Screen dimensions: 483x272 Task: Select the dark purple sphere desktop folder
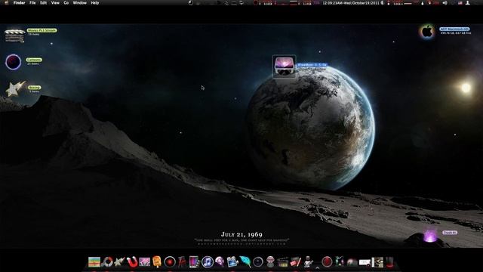click(x=14, y=62)
